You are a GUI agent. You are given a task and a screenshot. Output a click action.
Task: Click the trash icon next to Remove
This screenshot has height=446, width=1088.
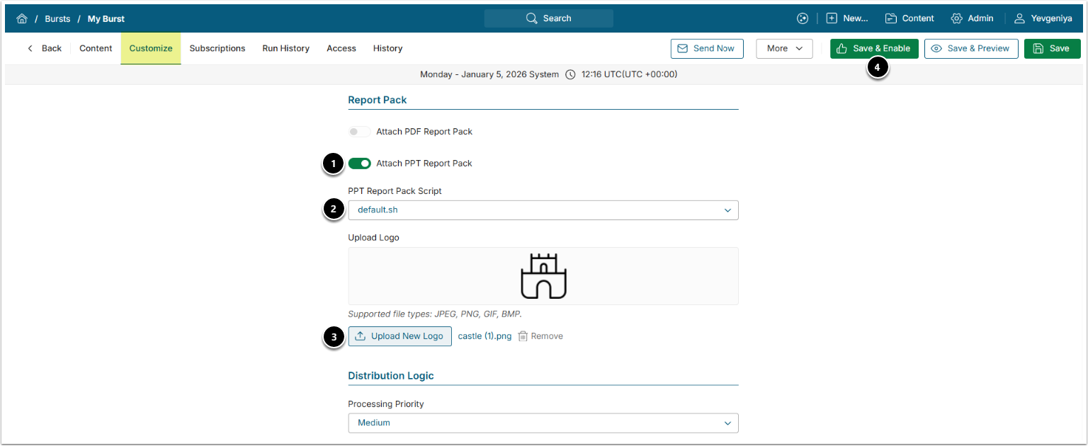tap(523, 336)
